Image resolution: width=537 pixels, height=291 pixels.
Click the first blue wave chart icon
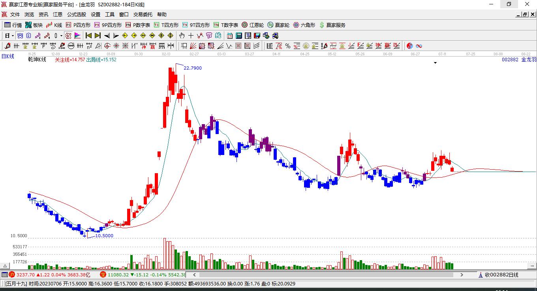(x=20, y=36)
